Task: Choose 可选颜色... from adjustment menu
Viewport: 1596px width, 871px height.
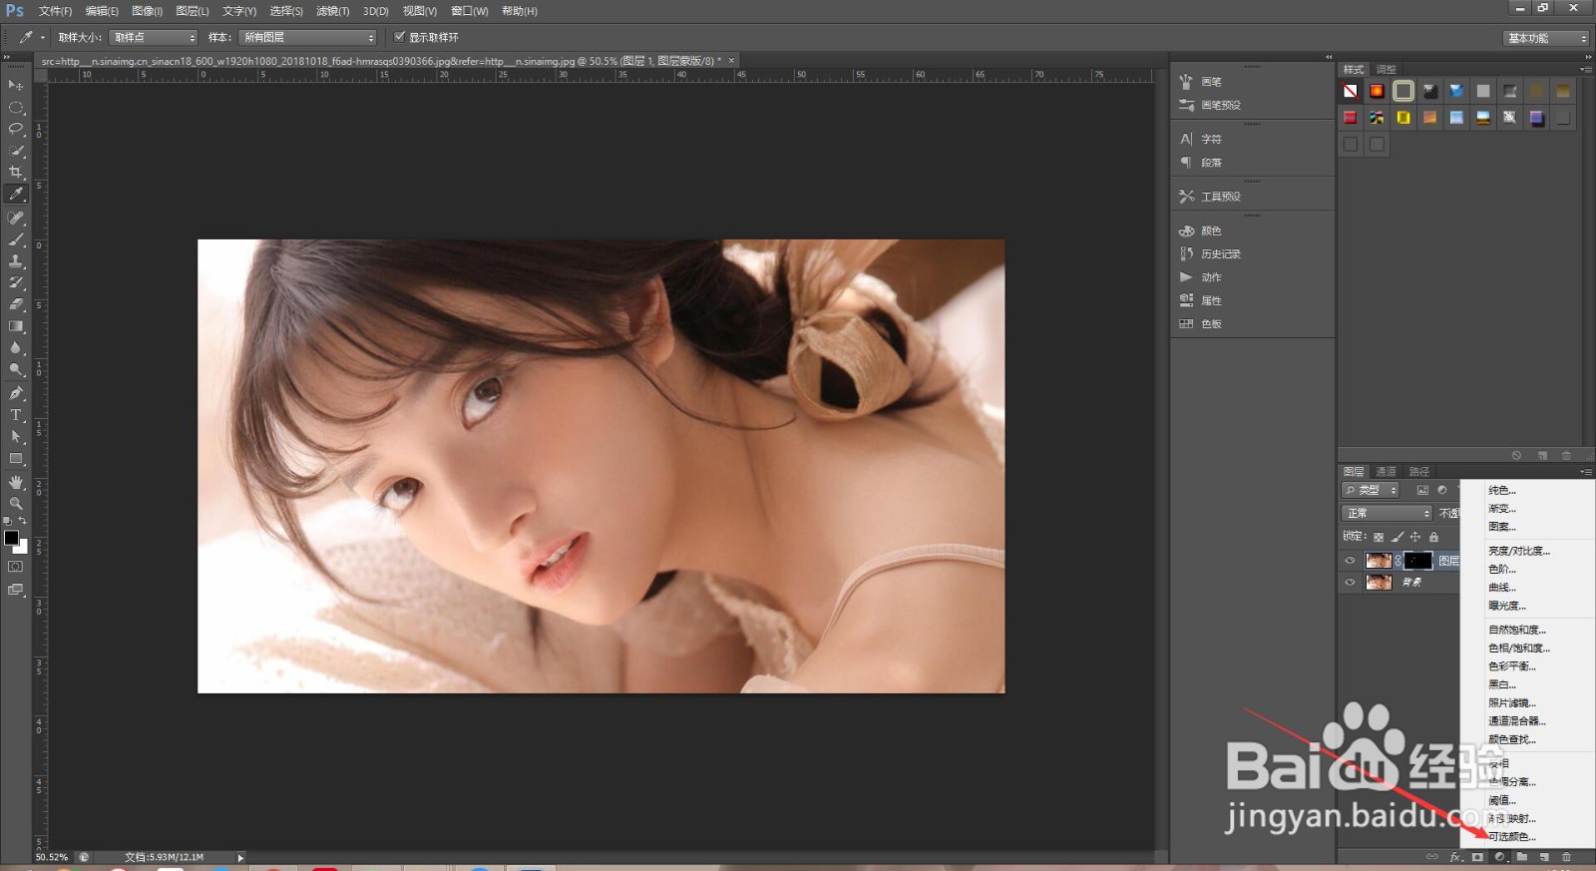Action: coord(1512,837)
